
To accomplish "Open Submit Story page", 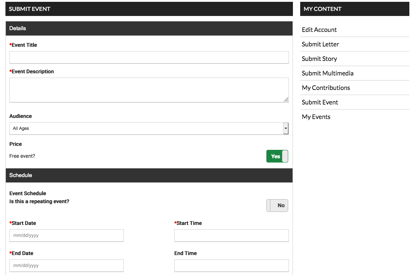I will 319,59.
